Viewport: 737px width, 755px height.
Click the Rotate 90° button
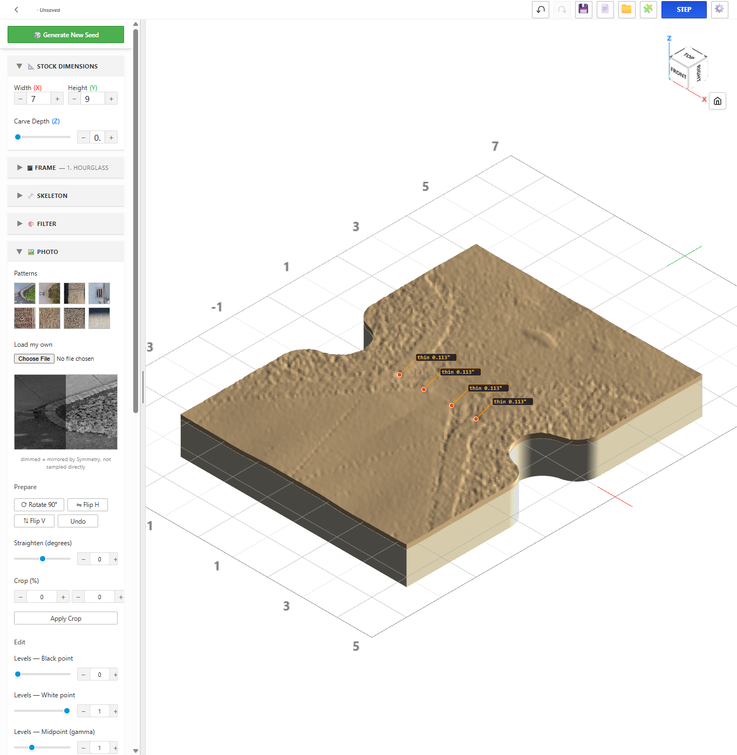click(39, 505)
